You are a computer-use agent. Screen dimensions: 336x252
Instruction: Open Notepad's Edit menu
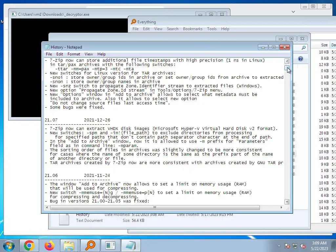(60, 54)
